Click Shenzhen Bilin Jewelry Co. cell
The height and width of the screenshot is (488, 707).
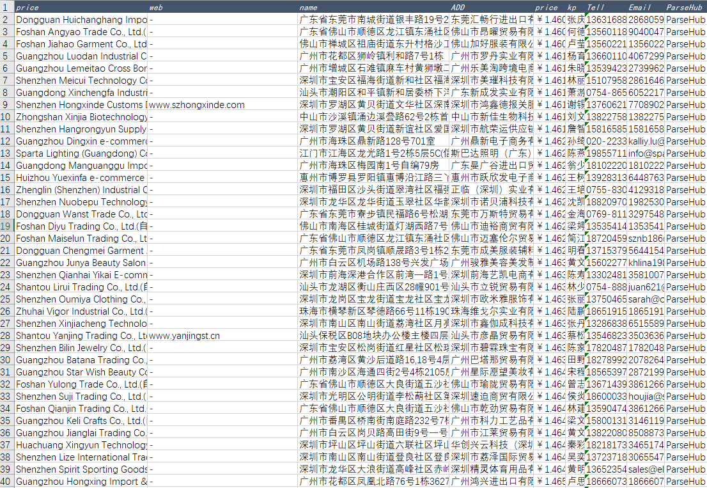click(81, 348)
